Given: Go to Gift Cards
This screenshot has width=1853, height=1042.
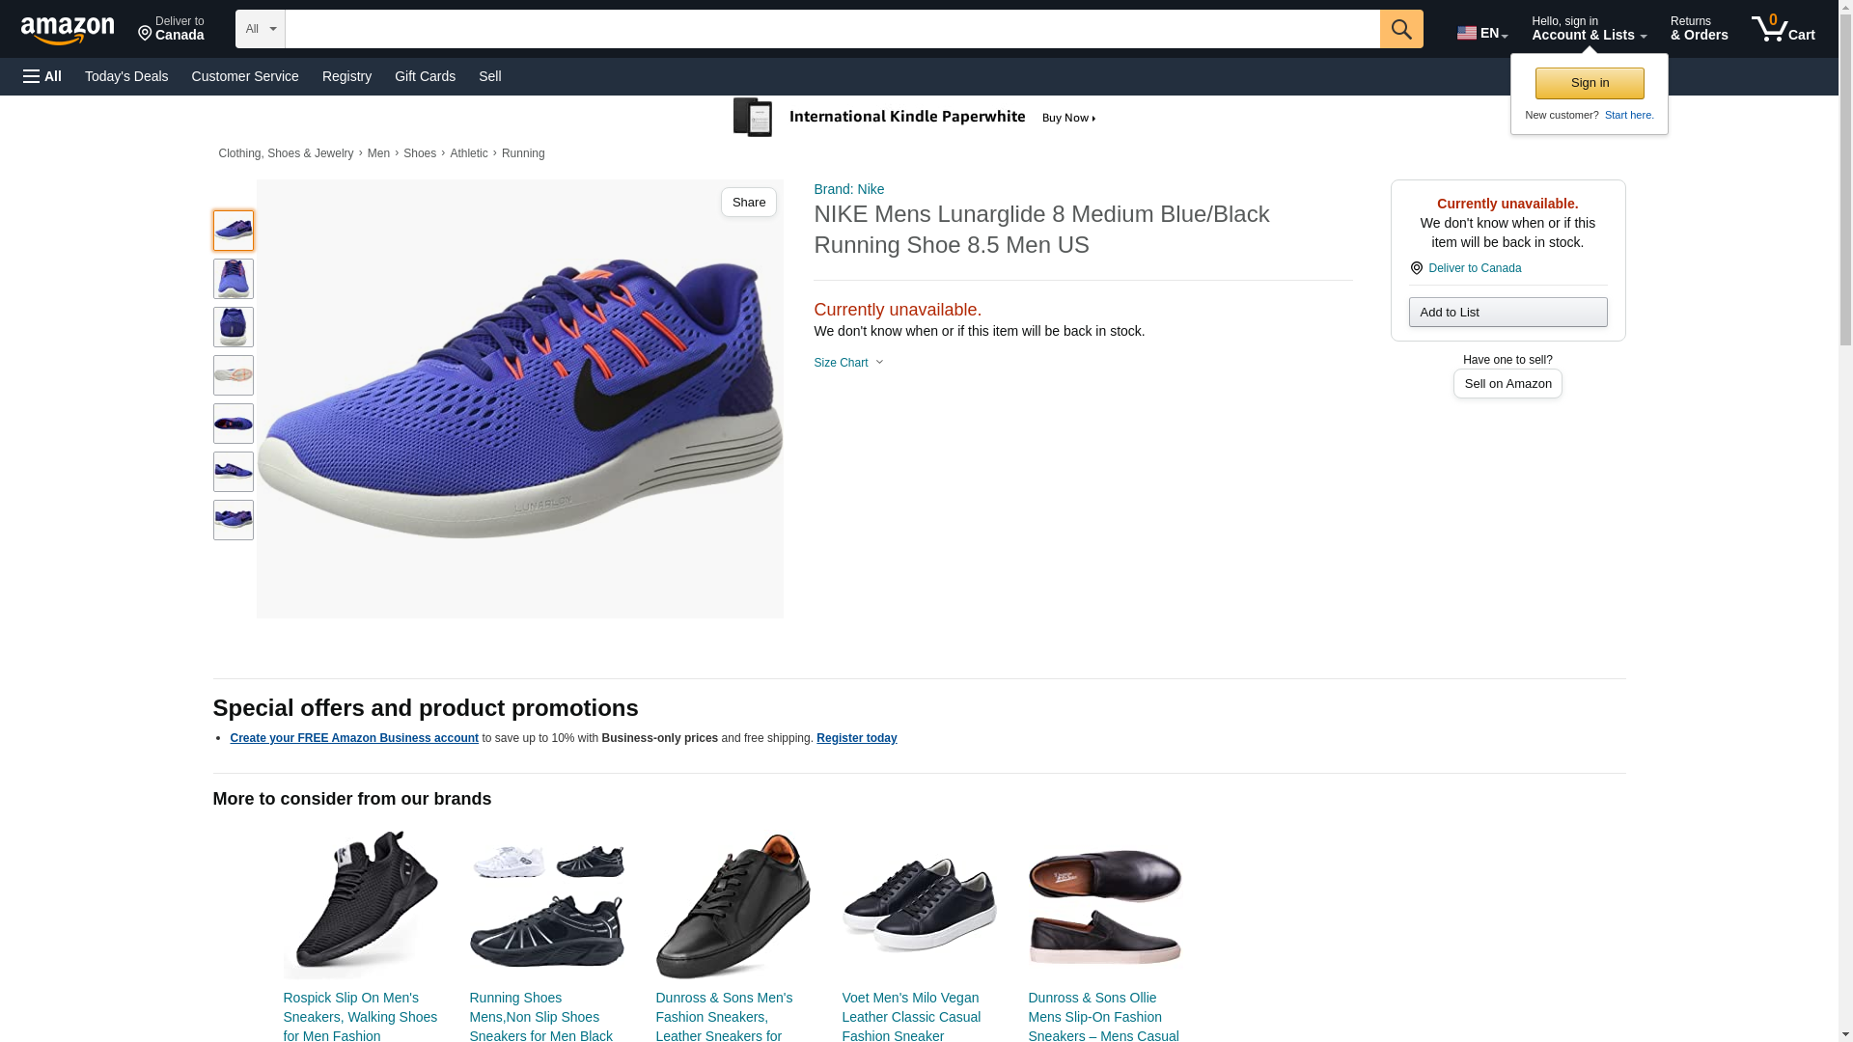Looking at the screenshot, I should point(425,76).
